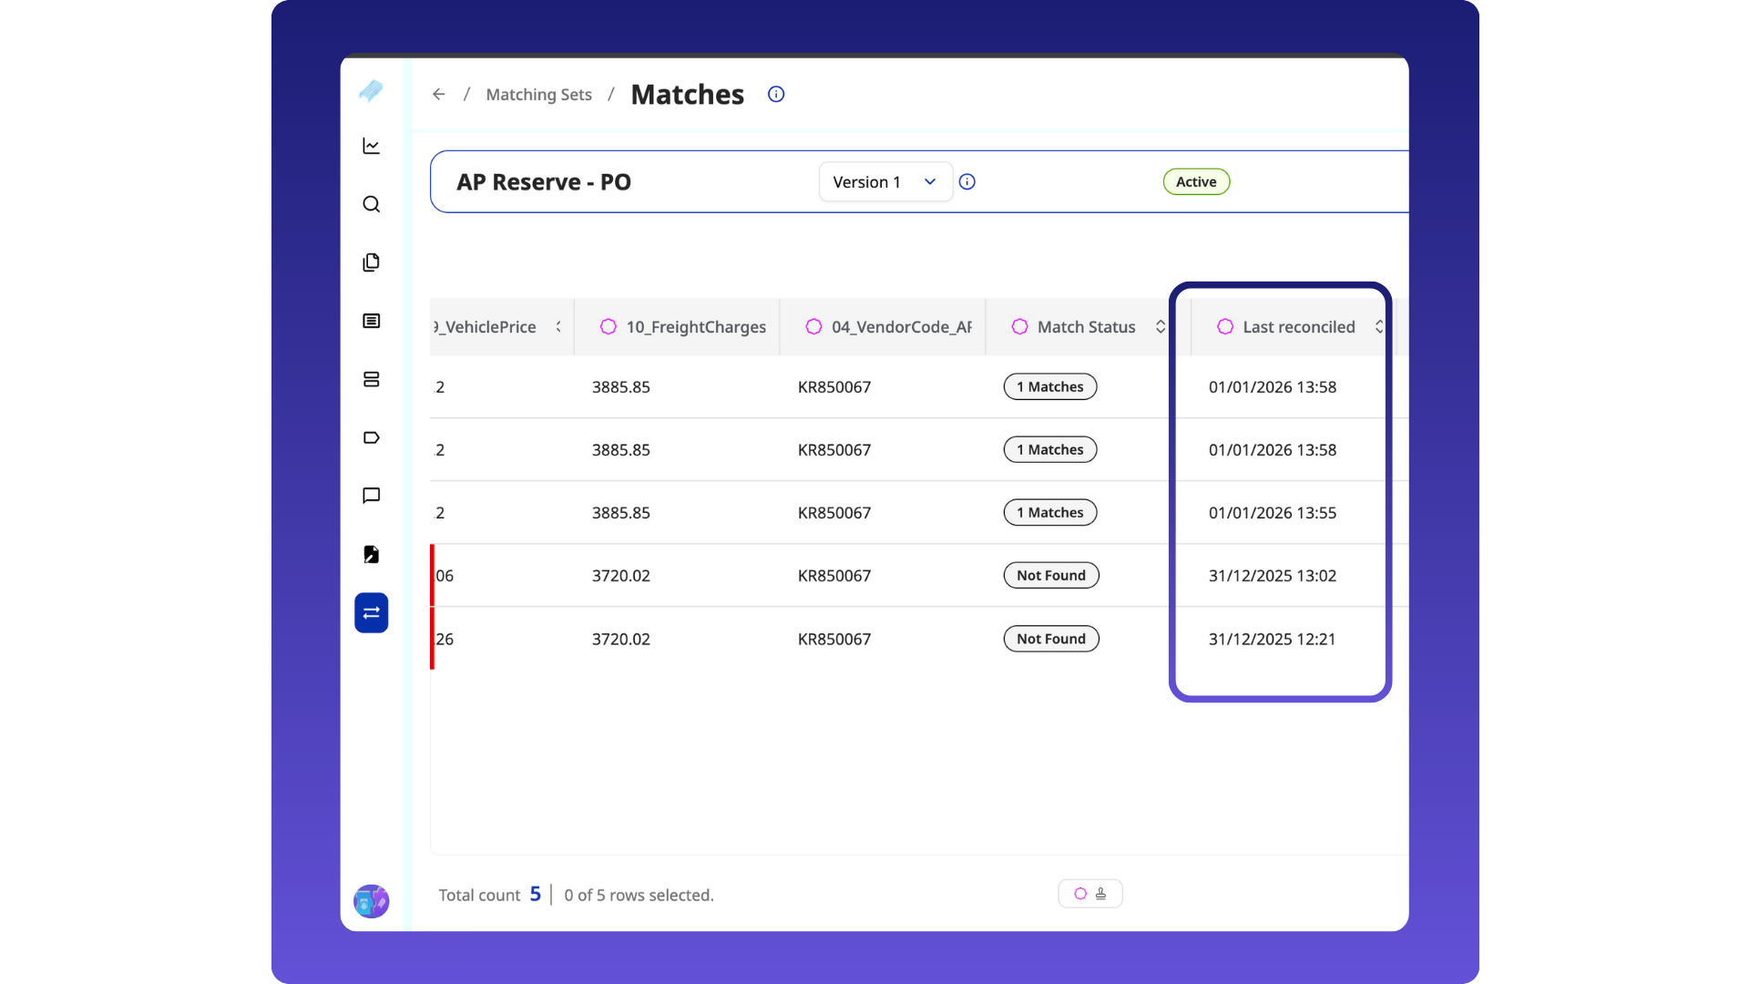Sort by Last reconciled column arrows
The height and width of the screenshot is (984, 1749).
[1379, 327]
